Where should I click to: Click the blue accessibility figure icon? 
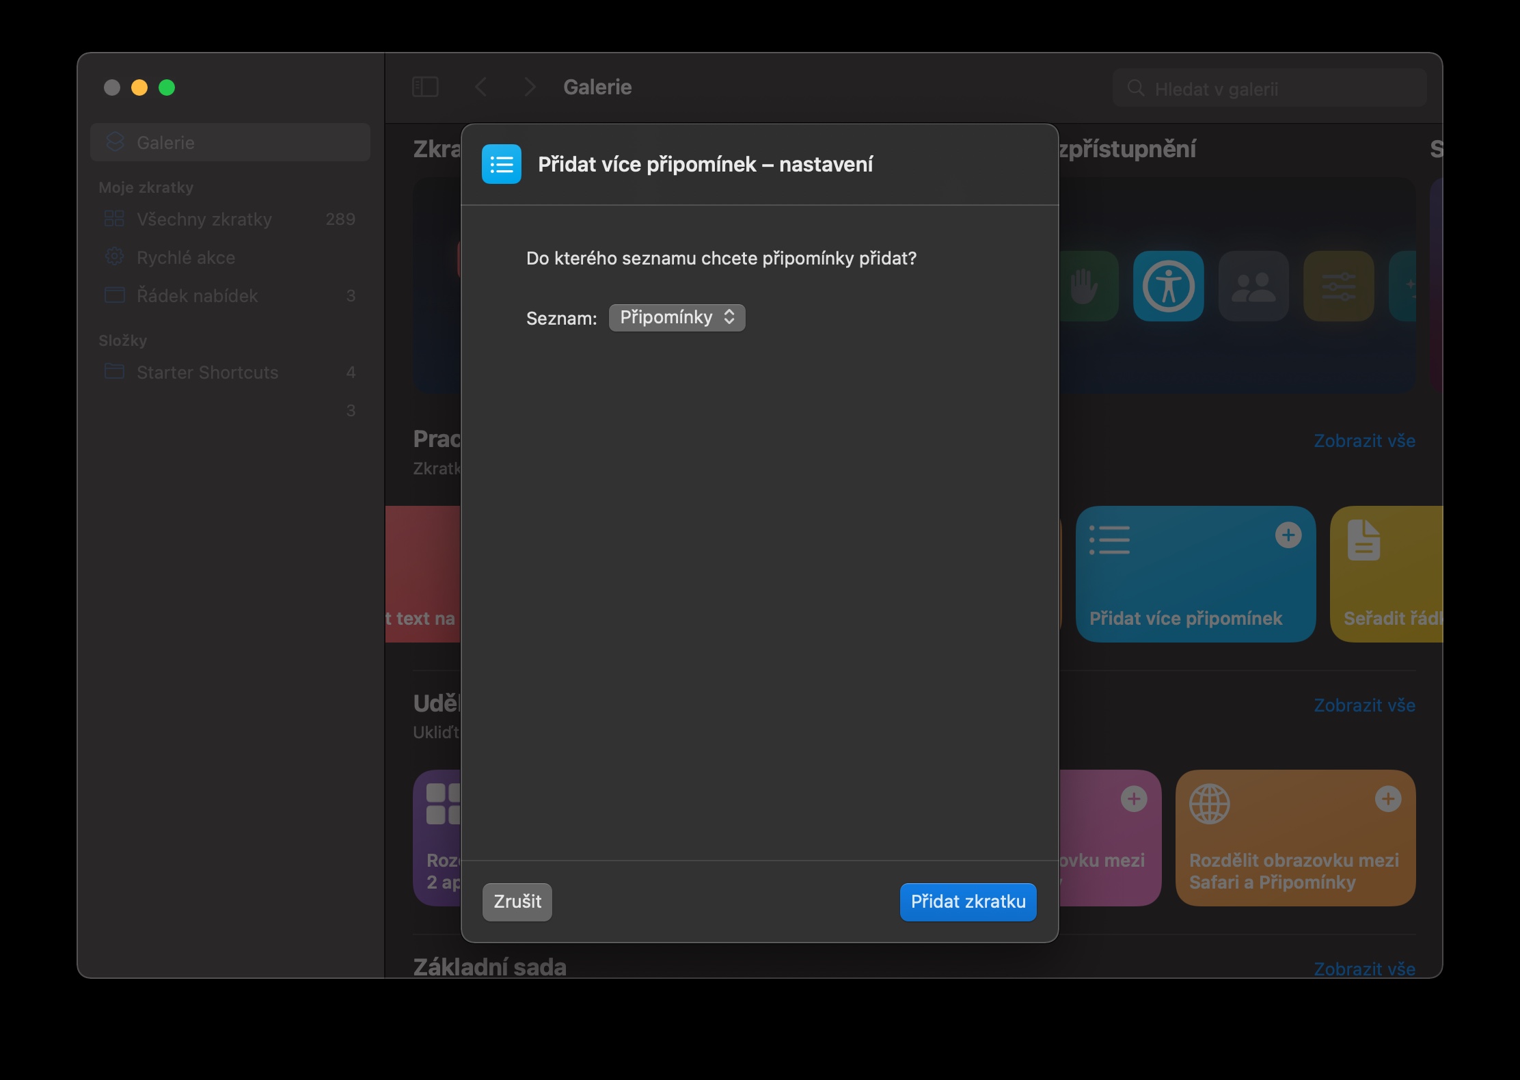click(x=1168, y=286)
